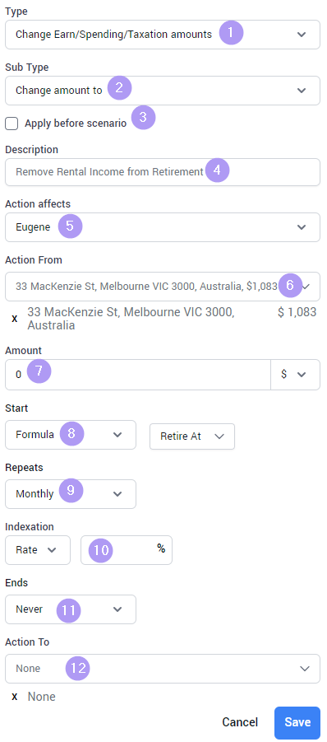Remove the None Action To selection

pos(15,697)
